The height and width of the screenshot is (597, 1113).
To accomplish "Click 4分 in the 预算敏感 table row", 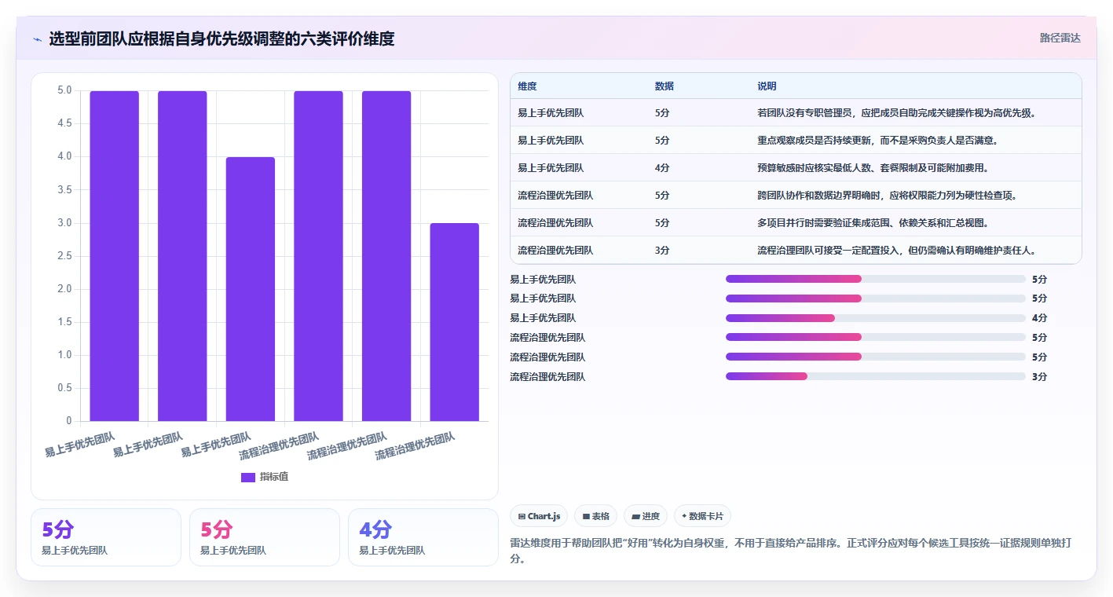I will [x=662, y=167].
